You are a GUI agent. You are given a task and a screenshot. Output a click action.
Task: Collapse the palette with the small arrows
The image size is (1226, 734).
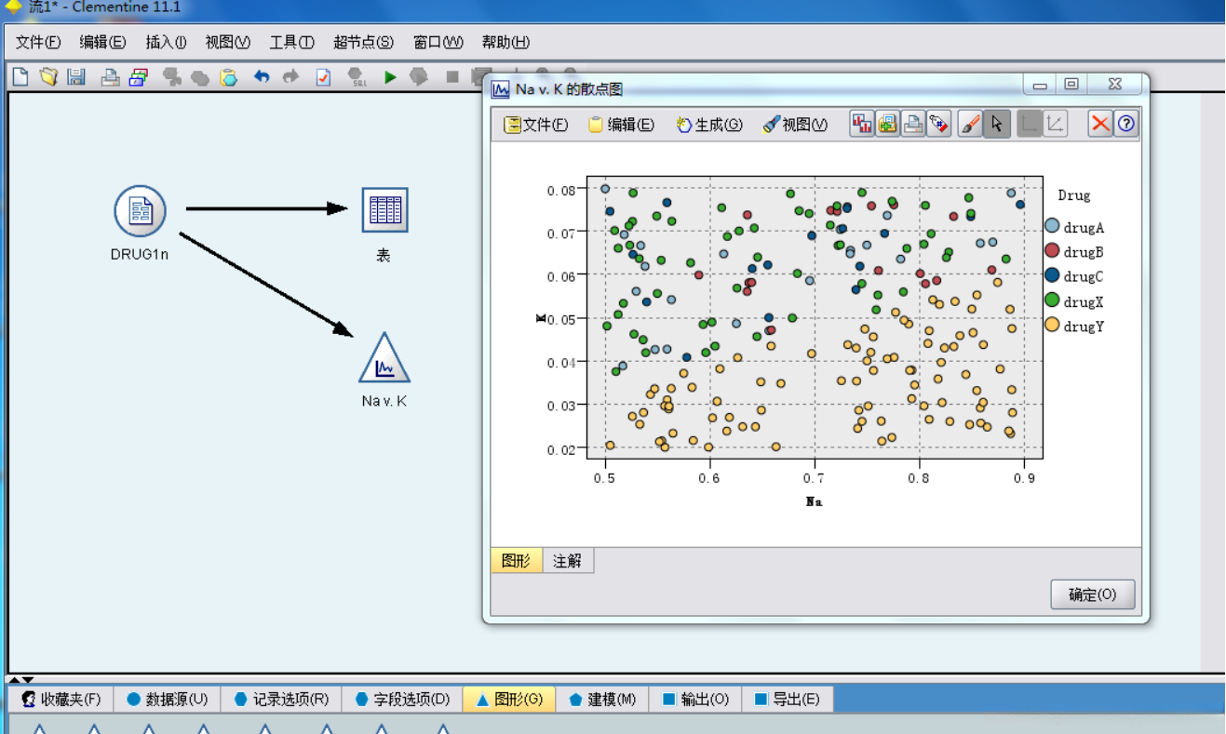pos(20,680)
